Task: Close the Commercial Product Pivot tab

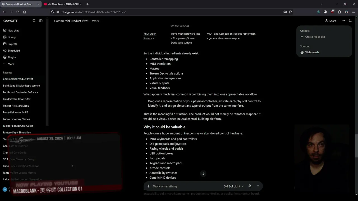Action: click(39, 4)
